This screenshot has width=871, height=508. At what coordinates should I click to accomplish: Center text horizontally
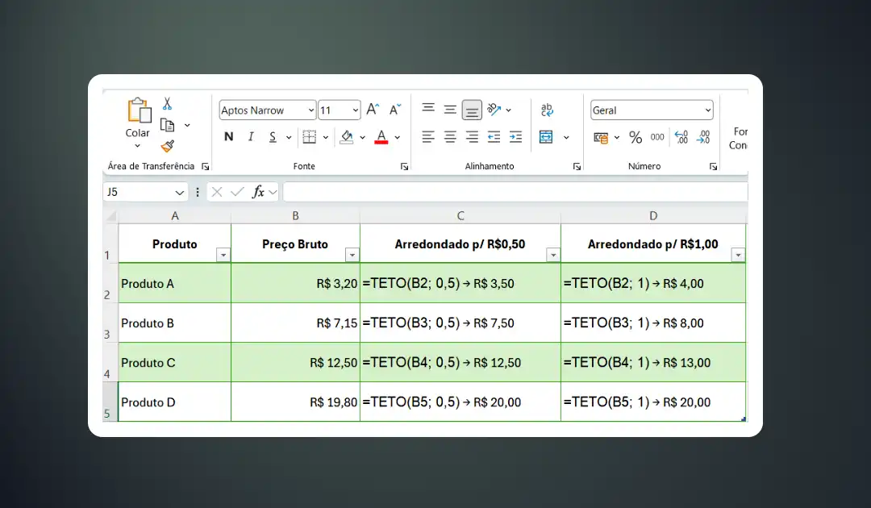tap(450, 136)
